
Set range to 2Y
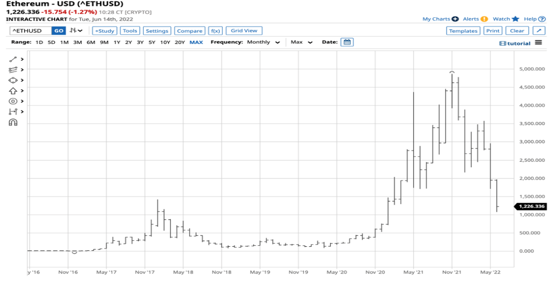tap(129, 42)
